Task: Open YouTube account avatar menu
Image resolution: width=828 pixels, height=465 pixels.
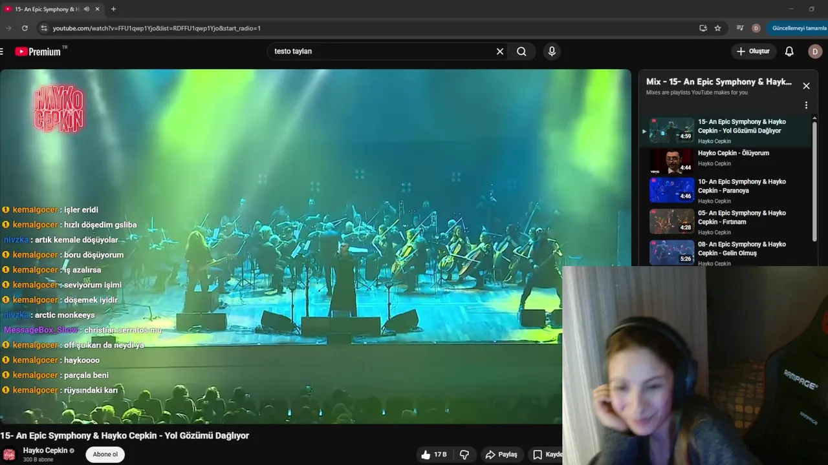Action: (815, 51)
